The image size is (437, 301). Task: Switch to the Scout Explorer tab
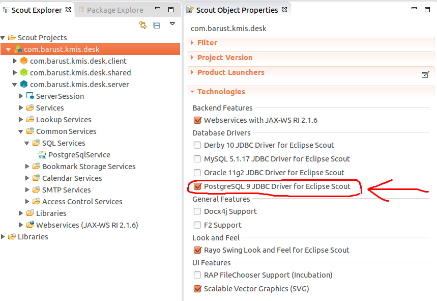[37, 10]
